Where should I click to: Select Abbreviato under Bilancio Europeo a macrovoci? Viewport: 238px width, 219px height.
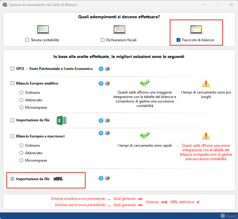coord(21,153)
